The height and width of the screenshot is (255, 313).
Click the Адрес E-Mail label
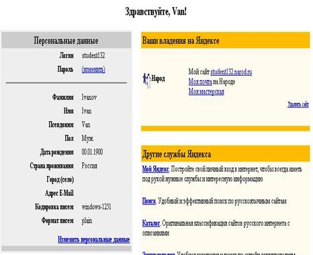pos(59,193)
